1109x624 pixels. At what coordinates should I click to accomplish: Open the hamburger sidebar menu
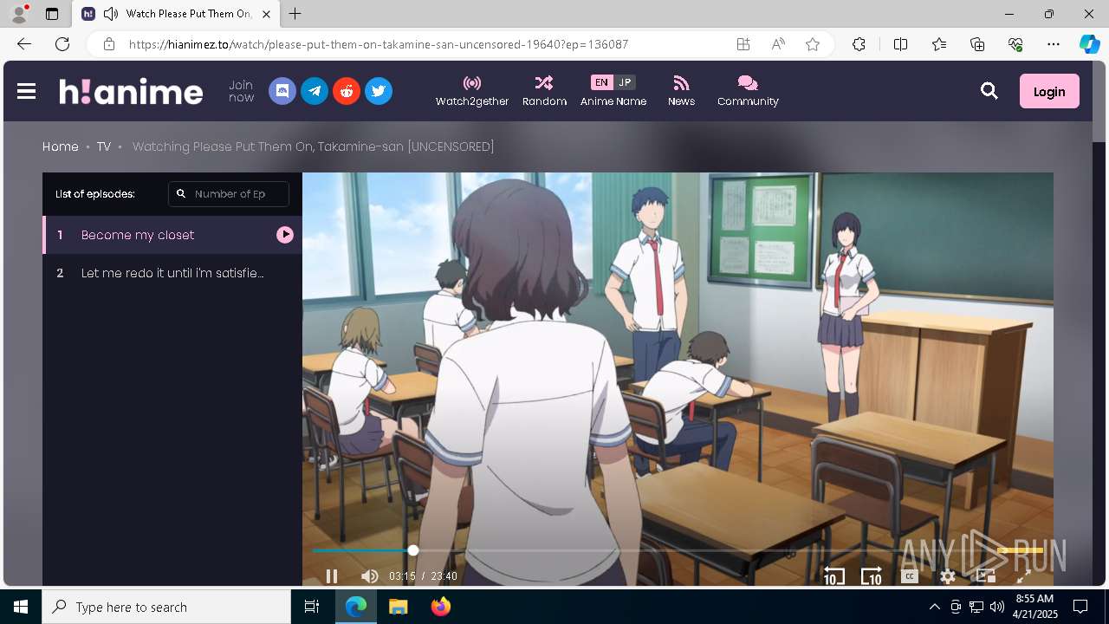(x=26, y=91)
